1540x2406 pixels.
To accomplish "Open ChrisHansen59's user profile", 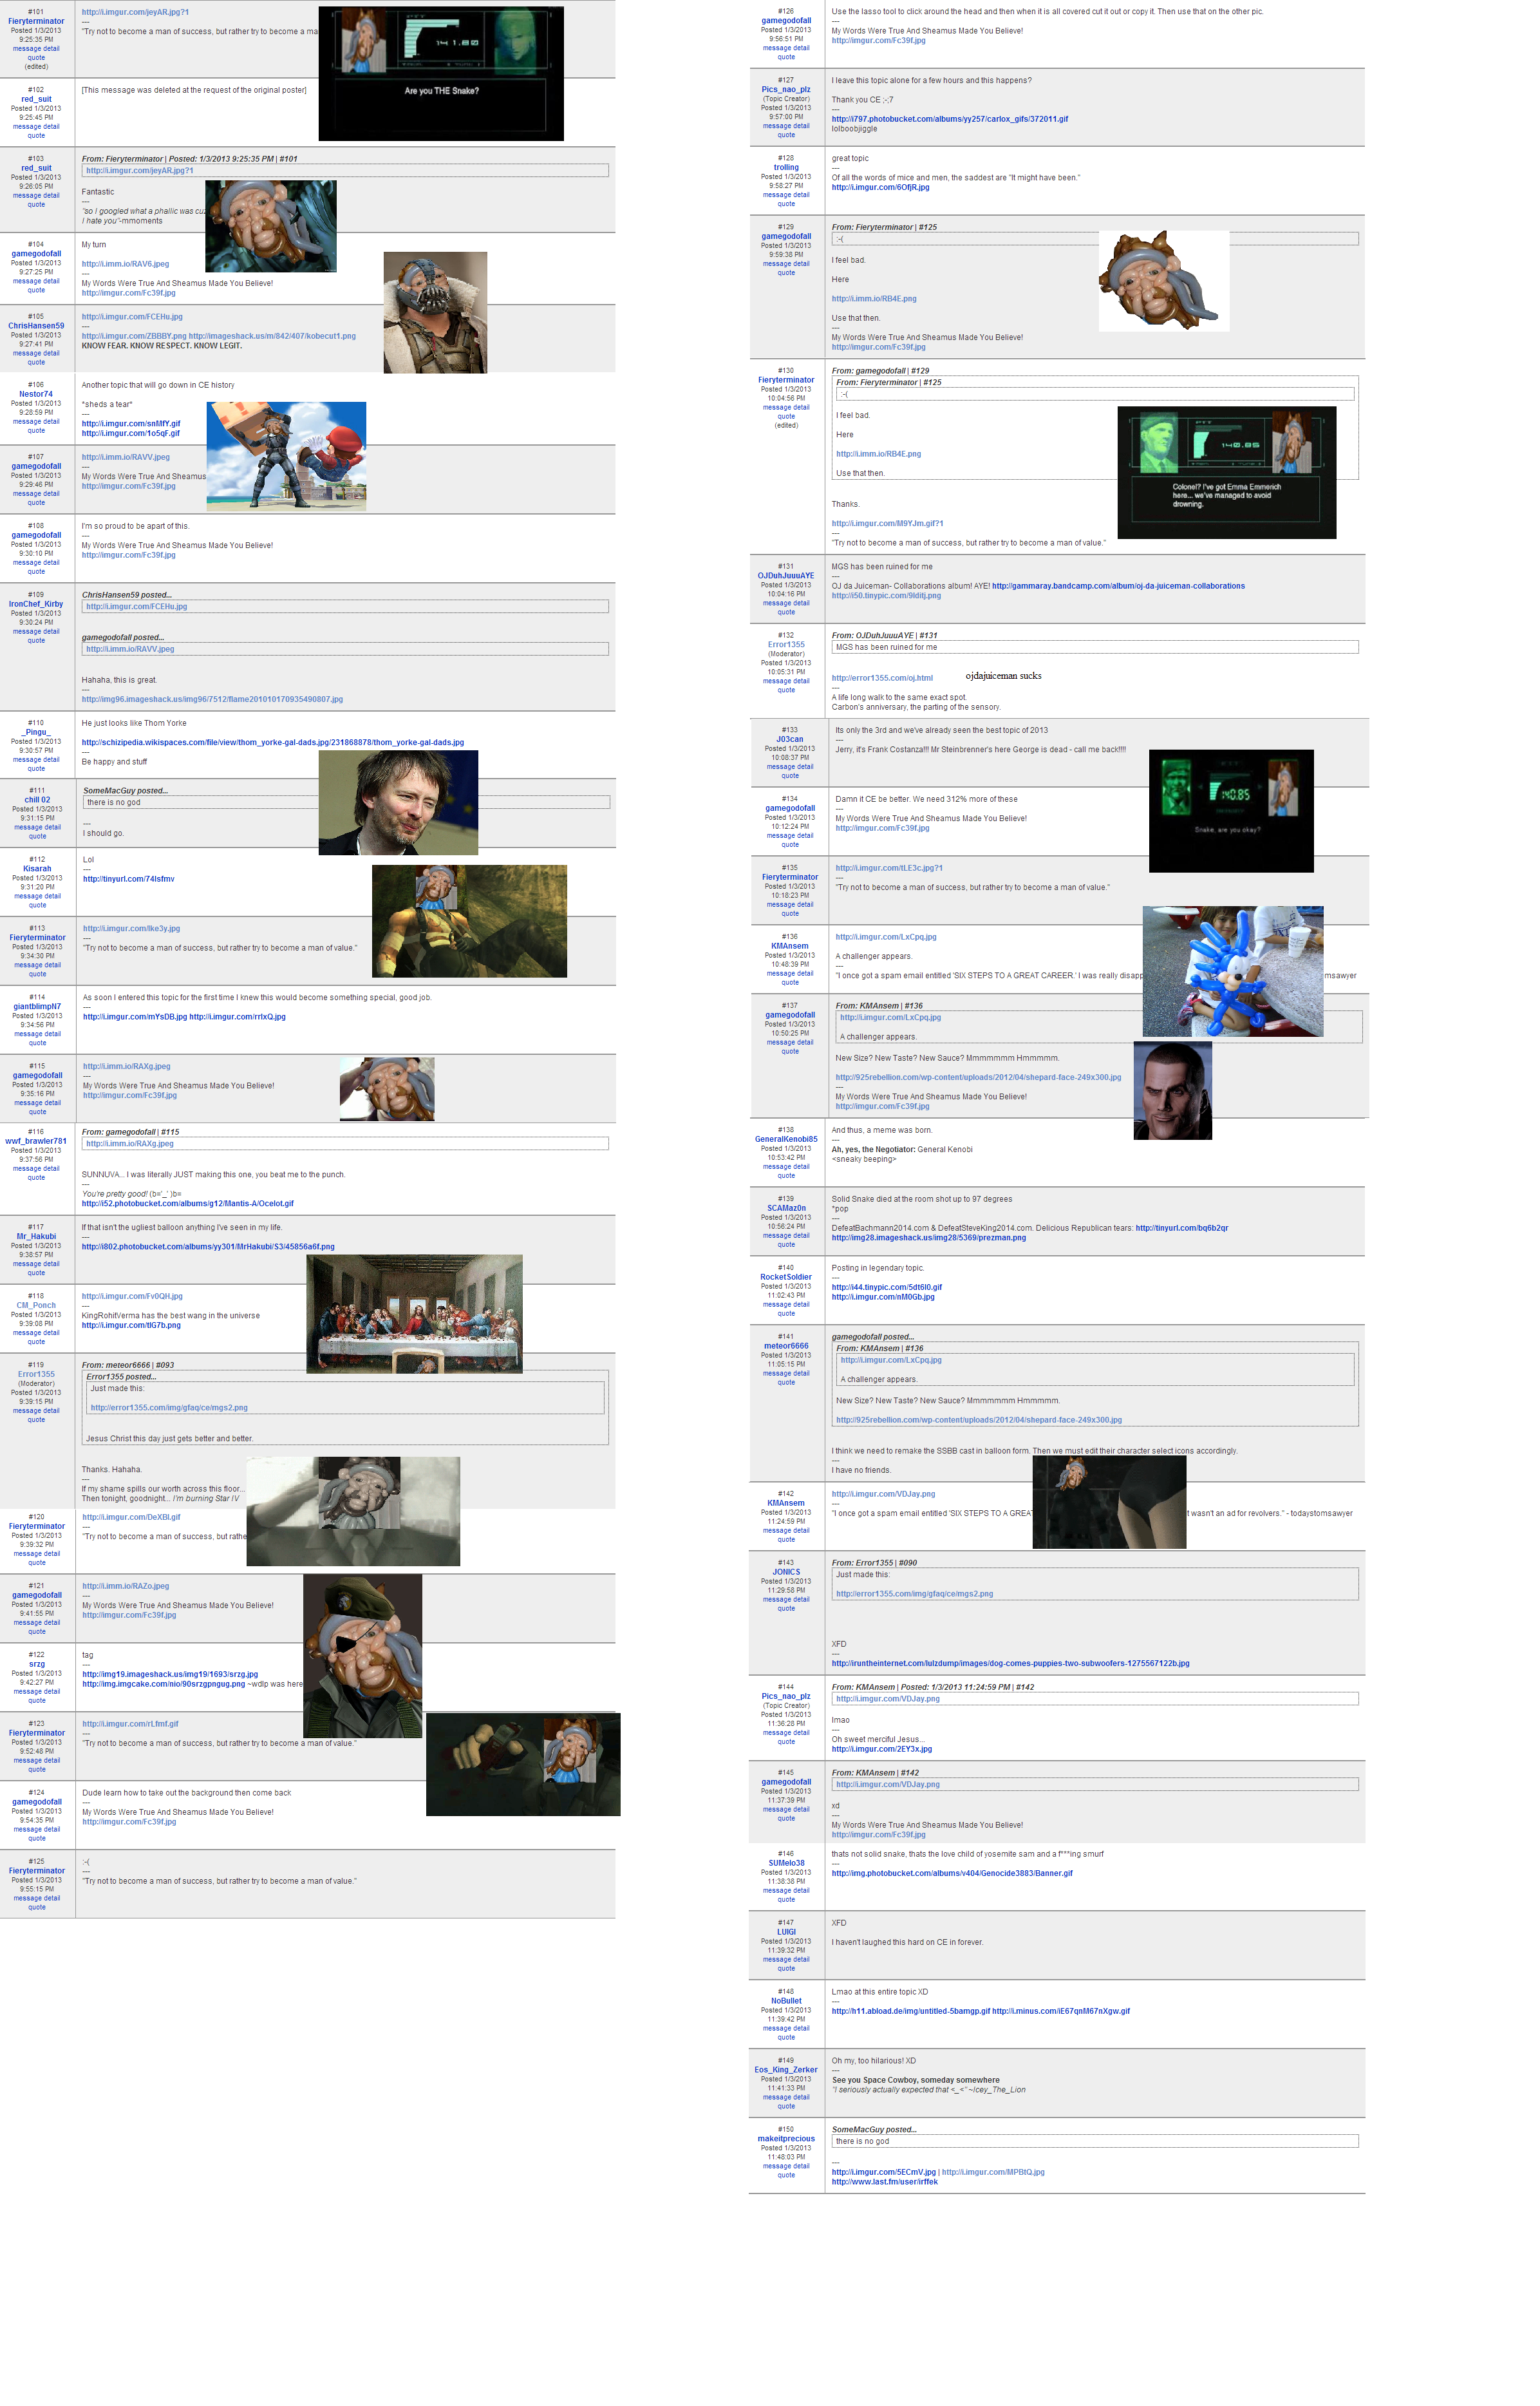I will pyautogui.click(x=36, y=326).
